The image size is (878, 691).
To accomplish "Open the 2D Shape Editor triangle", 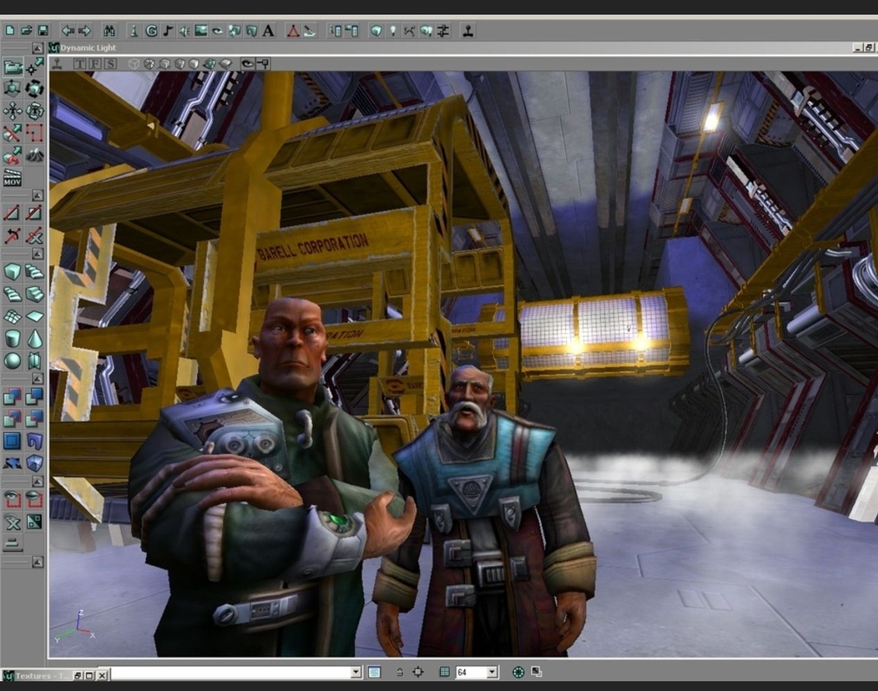I will (x=293, y=31).
